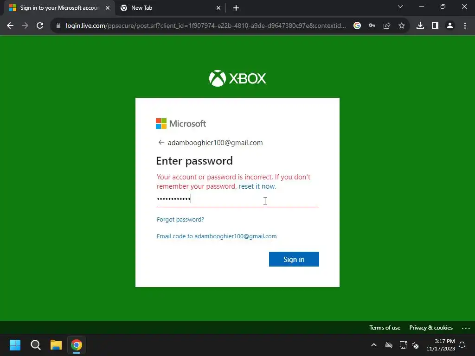Open Chrome profile avatar icon
The height and width of the screenshot is (356, 475).
click(450, 26)
